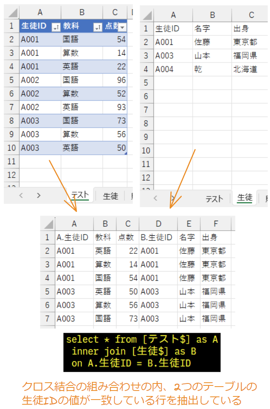
Task: Click cell with score 96
Action: (115, 80)
